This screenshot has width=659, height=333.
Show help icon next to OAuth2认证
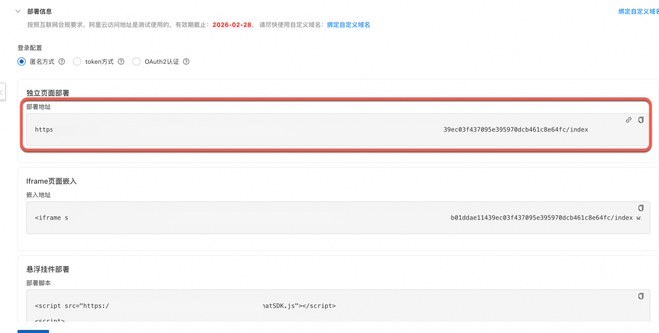[x=186, y=62]
